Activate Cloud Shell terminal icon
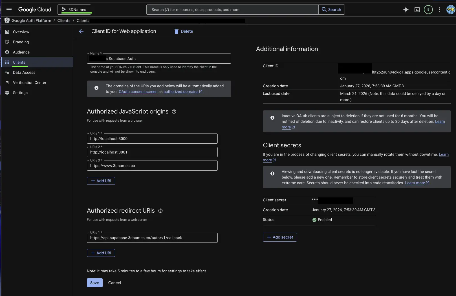Image resolution: width=456 pixels, height=296 pixels. click(417, 10)
